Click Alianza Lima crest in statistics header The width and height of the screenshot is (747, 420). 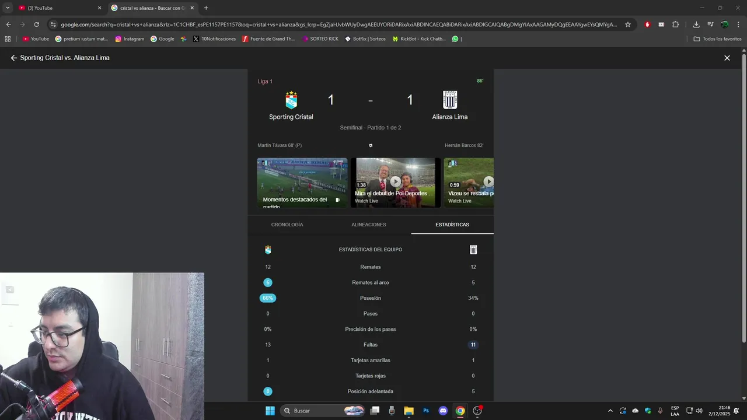click(473, 250)
